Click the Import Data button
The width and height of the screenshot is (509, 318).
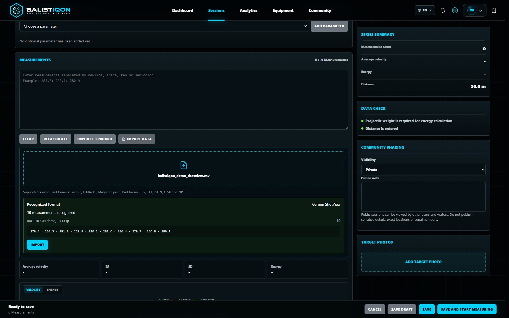[137, 139]
